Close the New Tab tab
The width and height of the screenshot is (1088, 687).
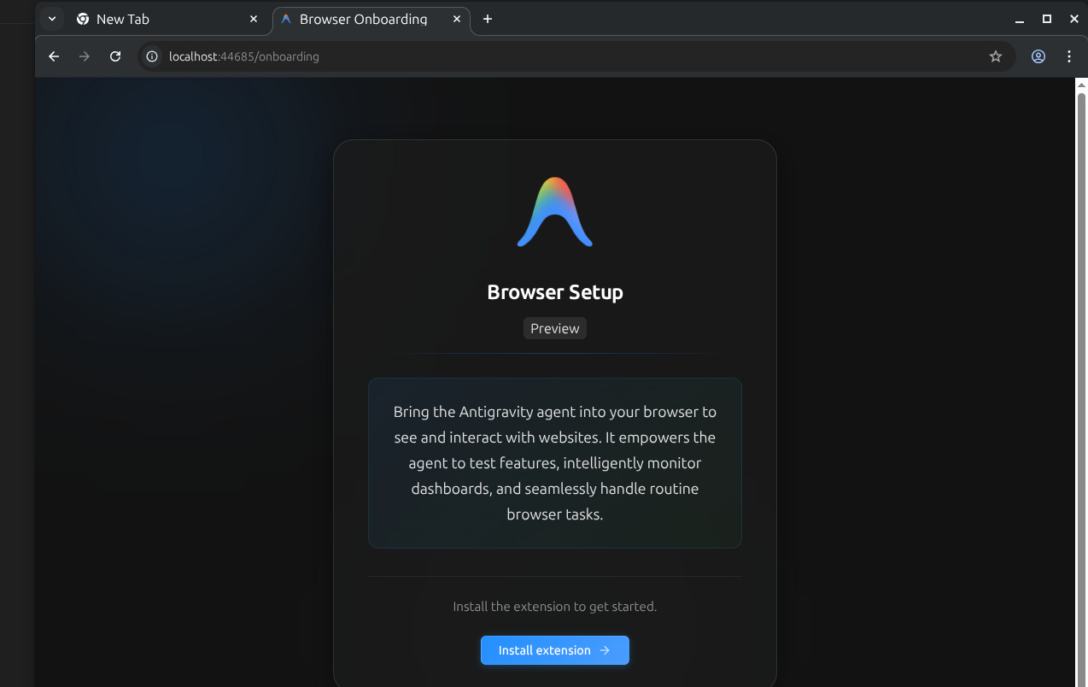click(x=254, y=19)
